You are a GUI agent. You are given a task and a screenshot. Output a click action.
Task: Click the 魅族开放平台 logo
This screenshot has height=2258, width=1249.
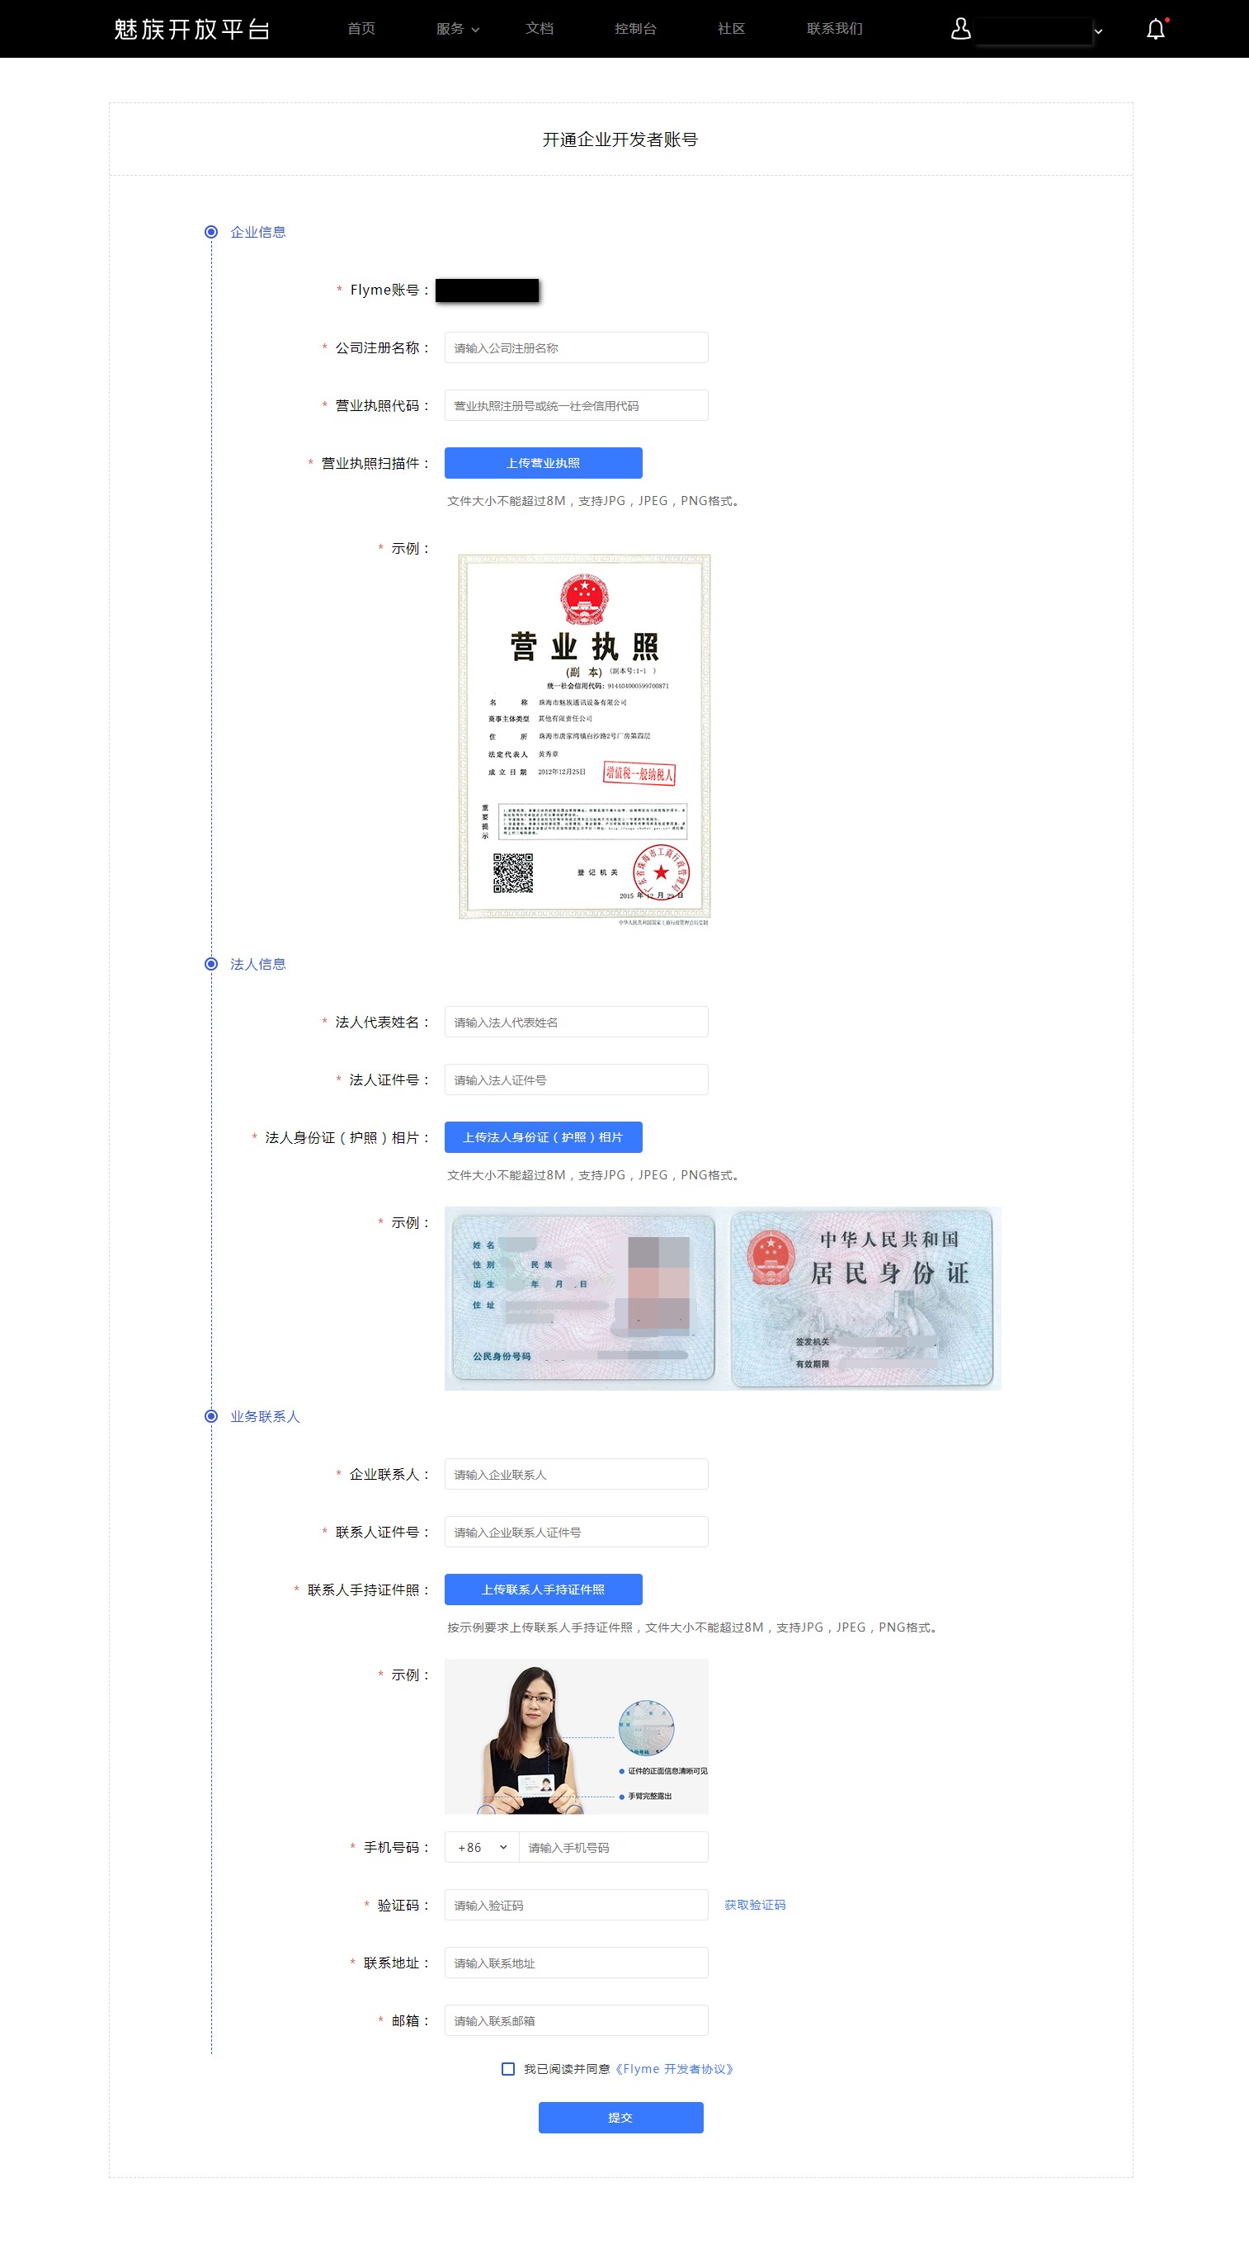[x=192, y=29]
